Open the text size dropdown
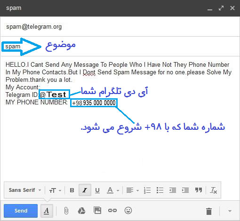This screenshot has height=221, width=240. click(x=55, y=190)
